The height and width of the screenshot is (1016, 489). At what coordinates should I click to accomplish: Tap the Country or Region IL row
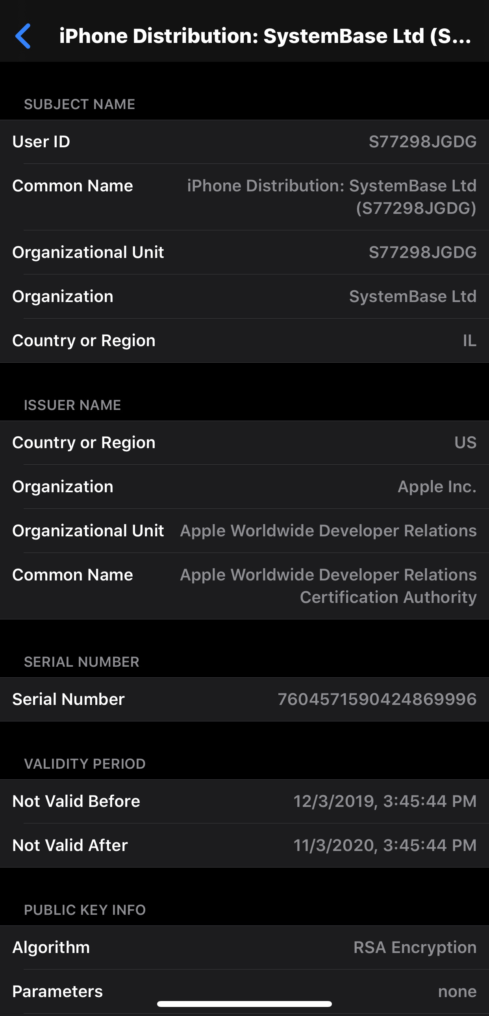coord(245,341)
